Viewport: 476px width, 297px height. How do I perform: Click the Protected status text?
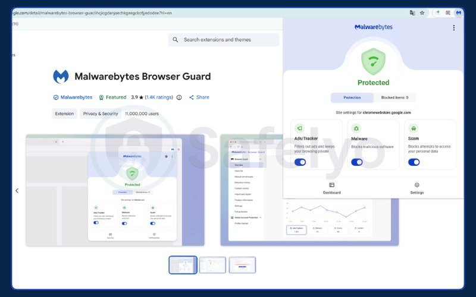pos(373,83)
